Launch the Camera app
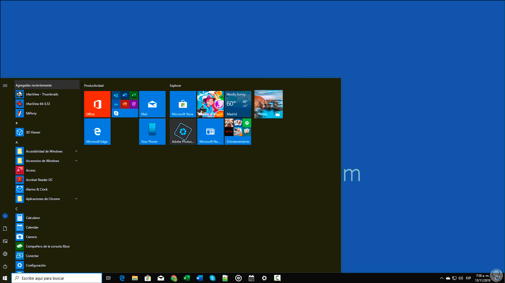The width and height of the screenshot is (505, 283). [x=47, y=237]
